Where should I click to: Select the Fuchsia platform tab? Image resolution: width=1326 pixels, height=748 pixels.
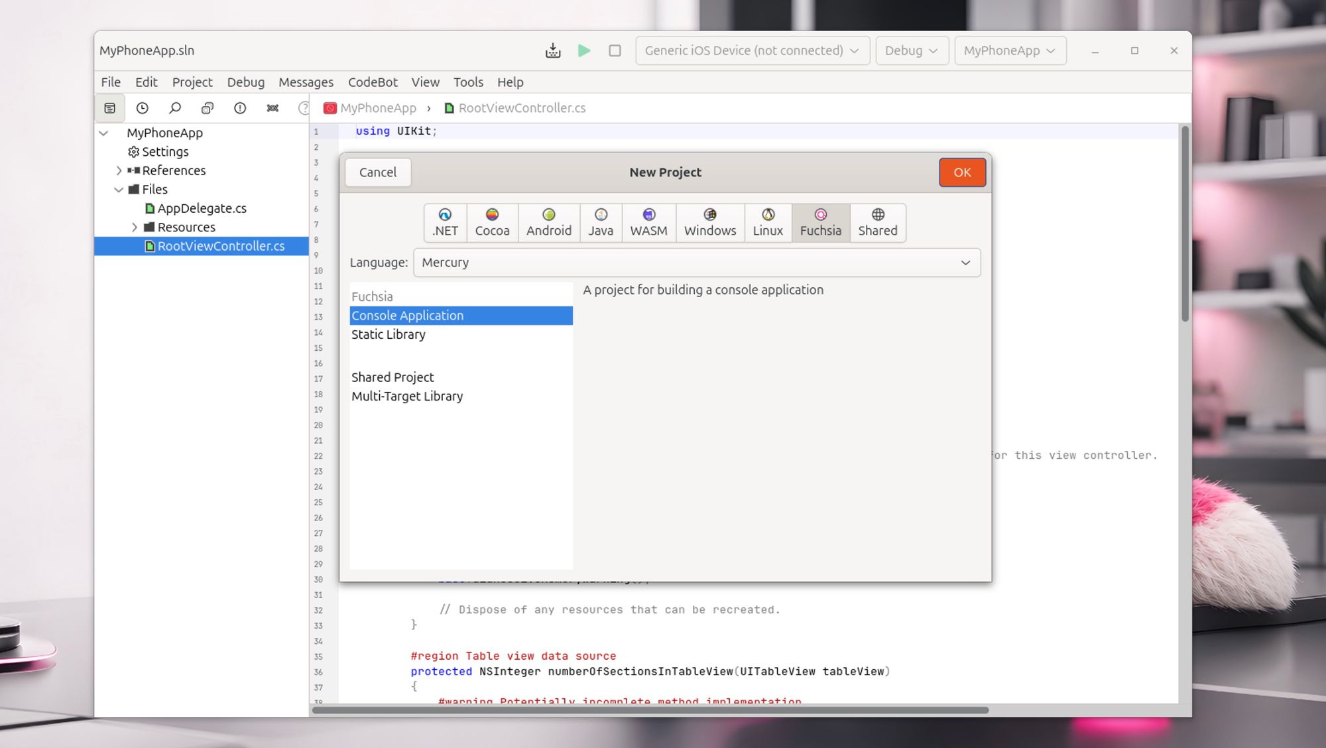[x=821, y=223]
